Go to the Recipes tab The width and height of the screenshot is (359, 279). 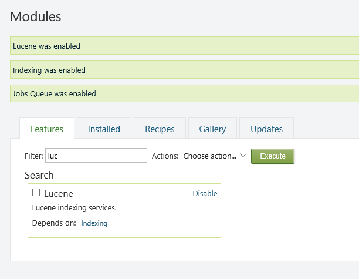click(160, 129)
